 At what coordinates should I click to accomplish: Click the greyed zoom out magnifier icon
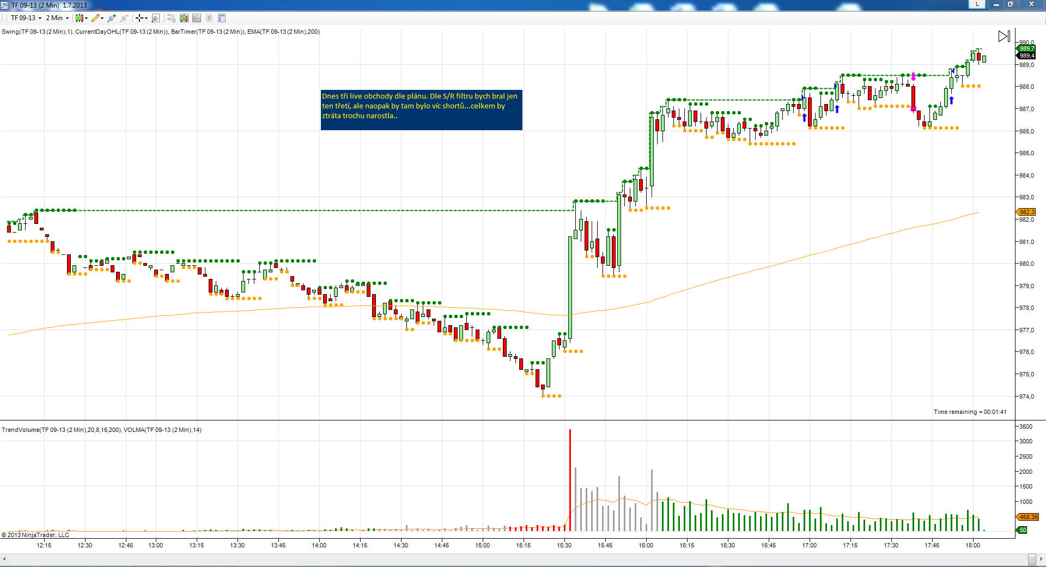124,18
